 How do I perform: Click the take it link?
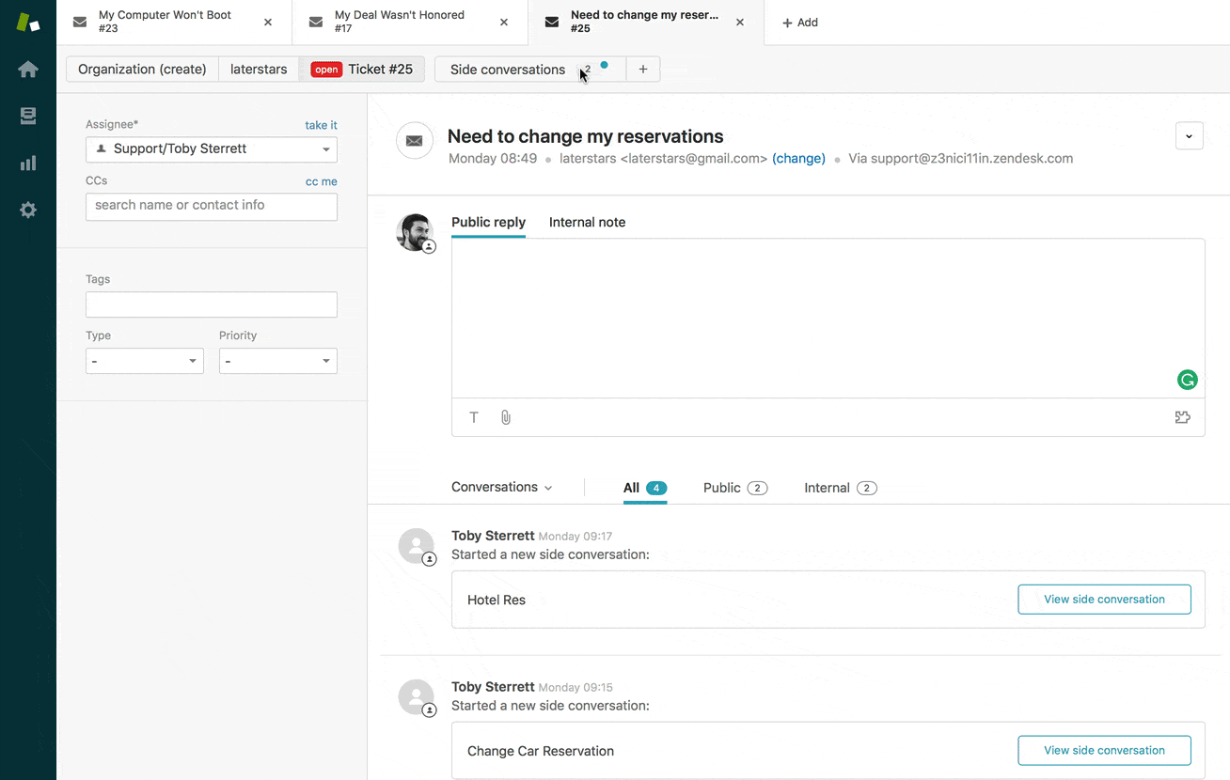[x=321, y=125]
